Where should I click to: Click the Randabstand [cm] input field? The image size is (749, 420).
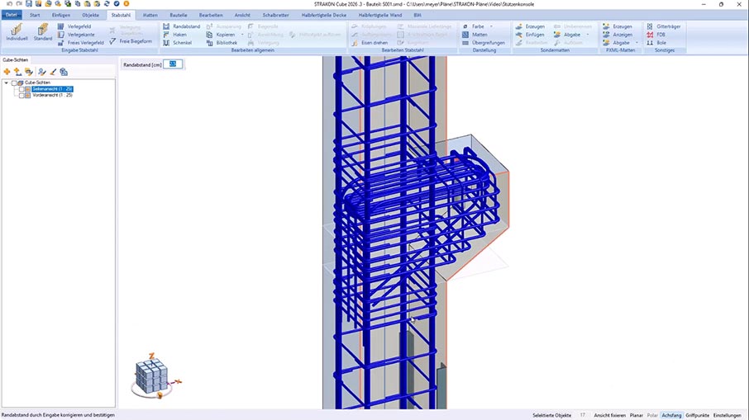tap(174, 64)
